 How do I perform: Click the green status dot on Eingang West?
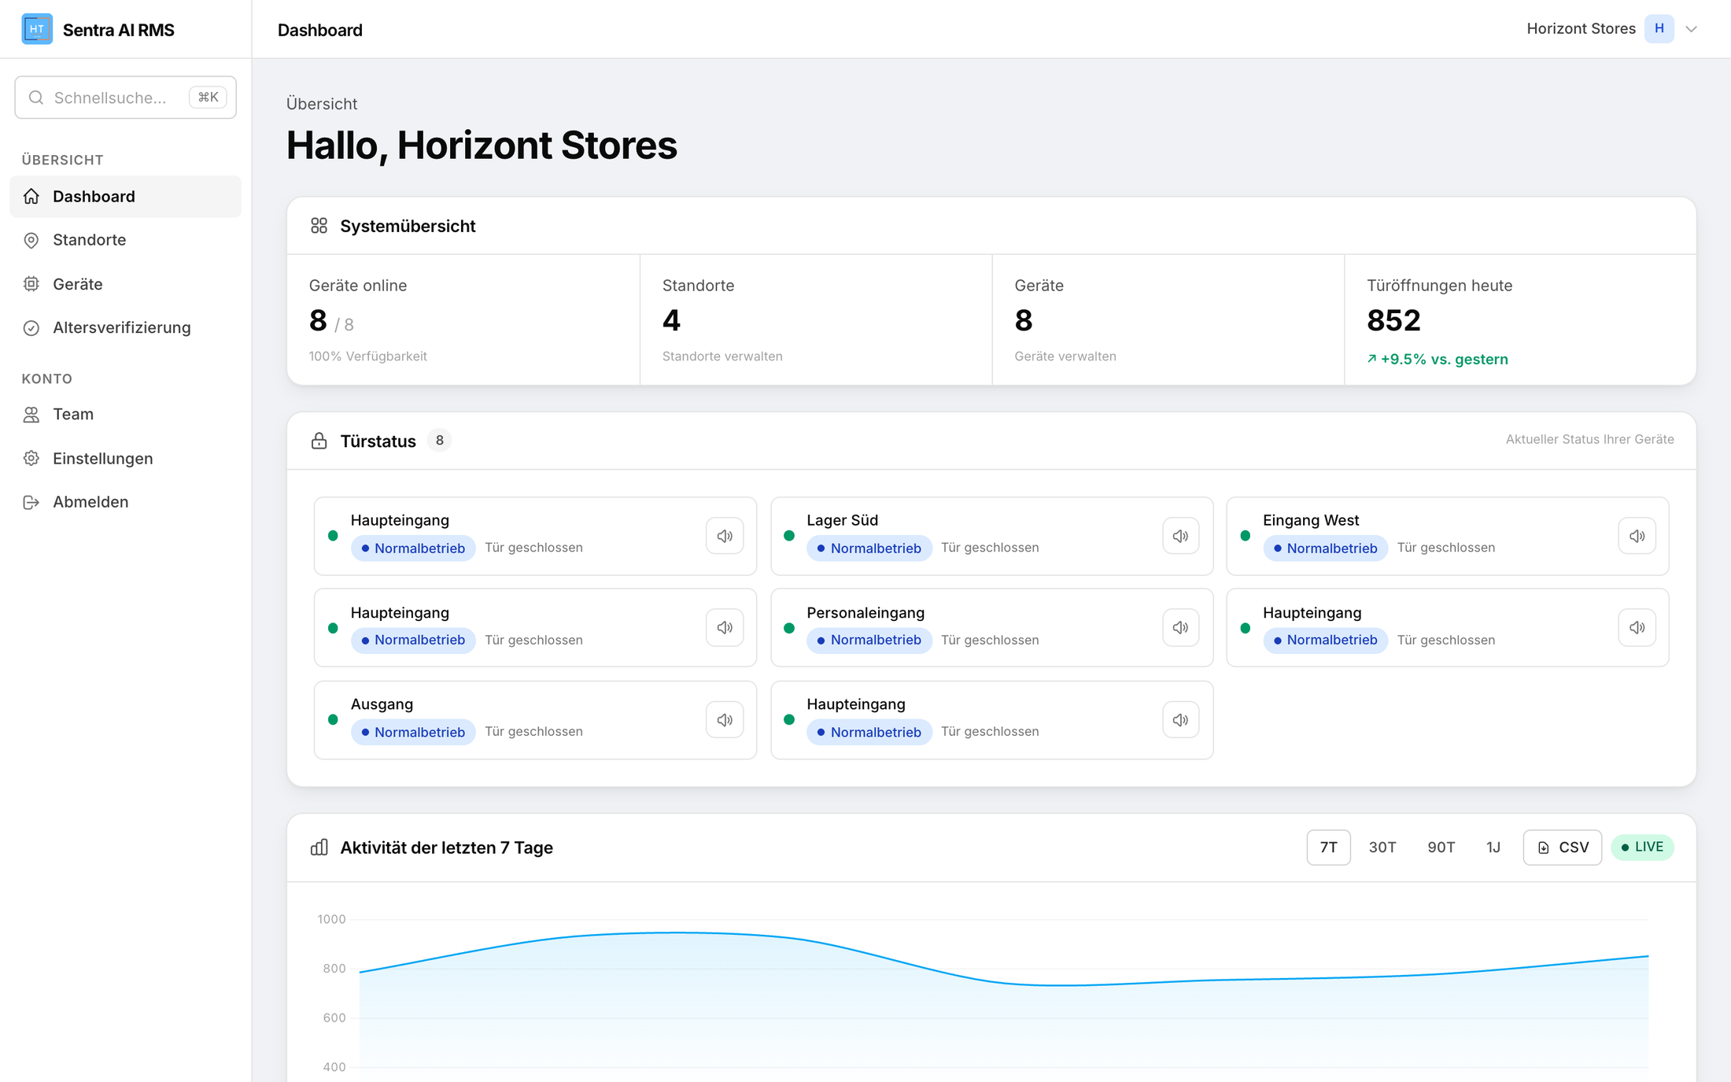click(x=1245, y=536)
